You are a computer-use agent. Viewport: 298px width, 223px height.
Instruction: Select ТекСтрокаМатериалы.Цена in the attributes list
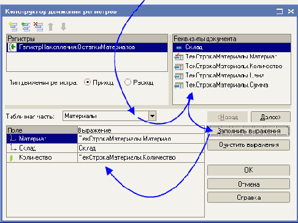(x=232, y=76)
